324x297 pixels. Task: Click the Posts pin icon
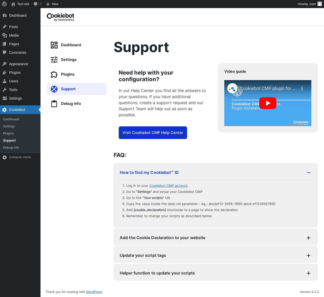tap(5, 27)
